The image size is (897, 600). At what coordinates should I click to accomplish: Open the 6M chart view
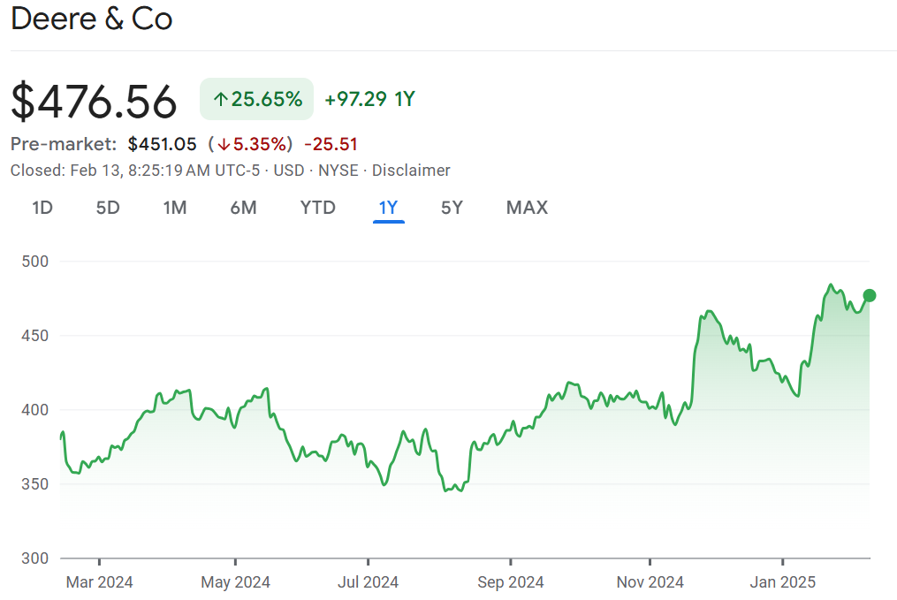click(243, 208)
